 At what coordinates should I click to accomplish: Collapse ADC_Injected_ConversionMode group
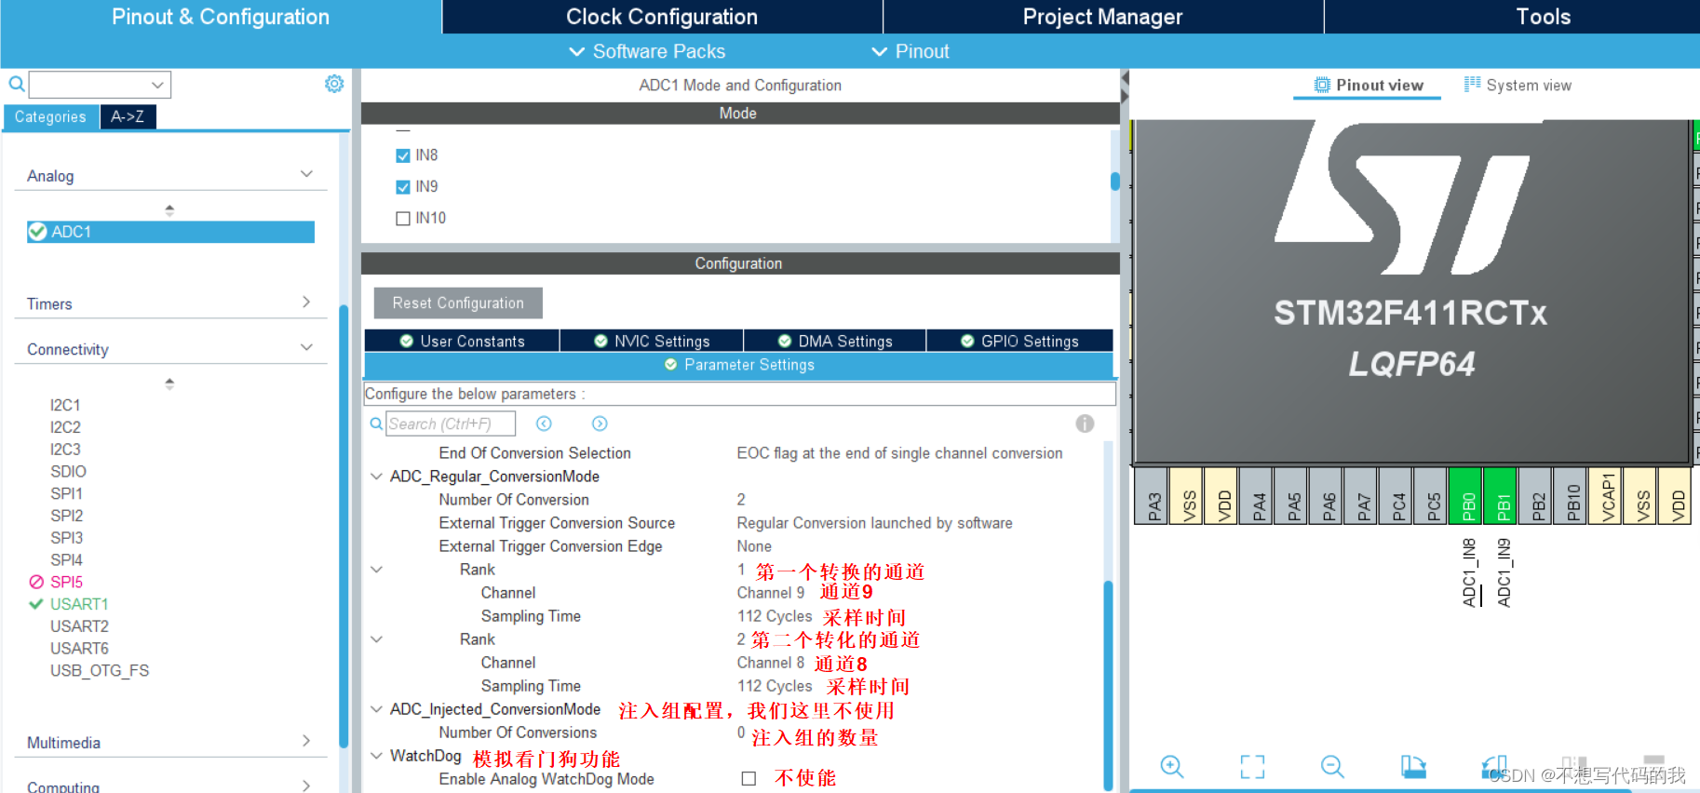(x=376, y=709)
